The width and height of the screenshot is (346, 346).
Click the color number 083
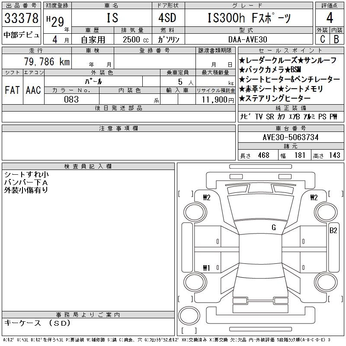71,99
